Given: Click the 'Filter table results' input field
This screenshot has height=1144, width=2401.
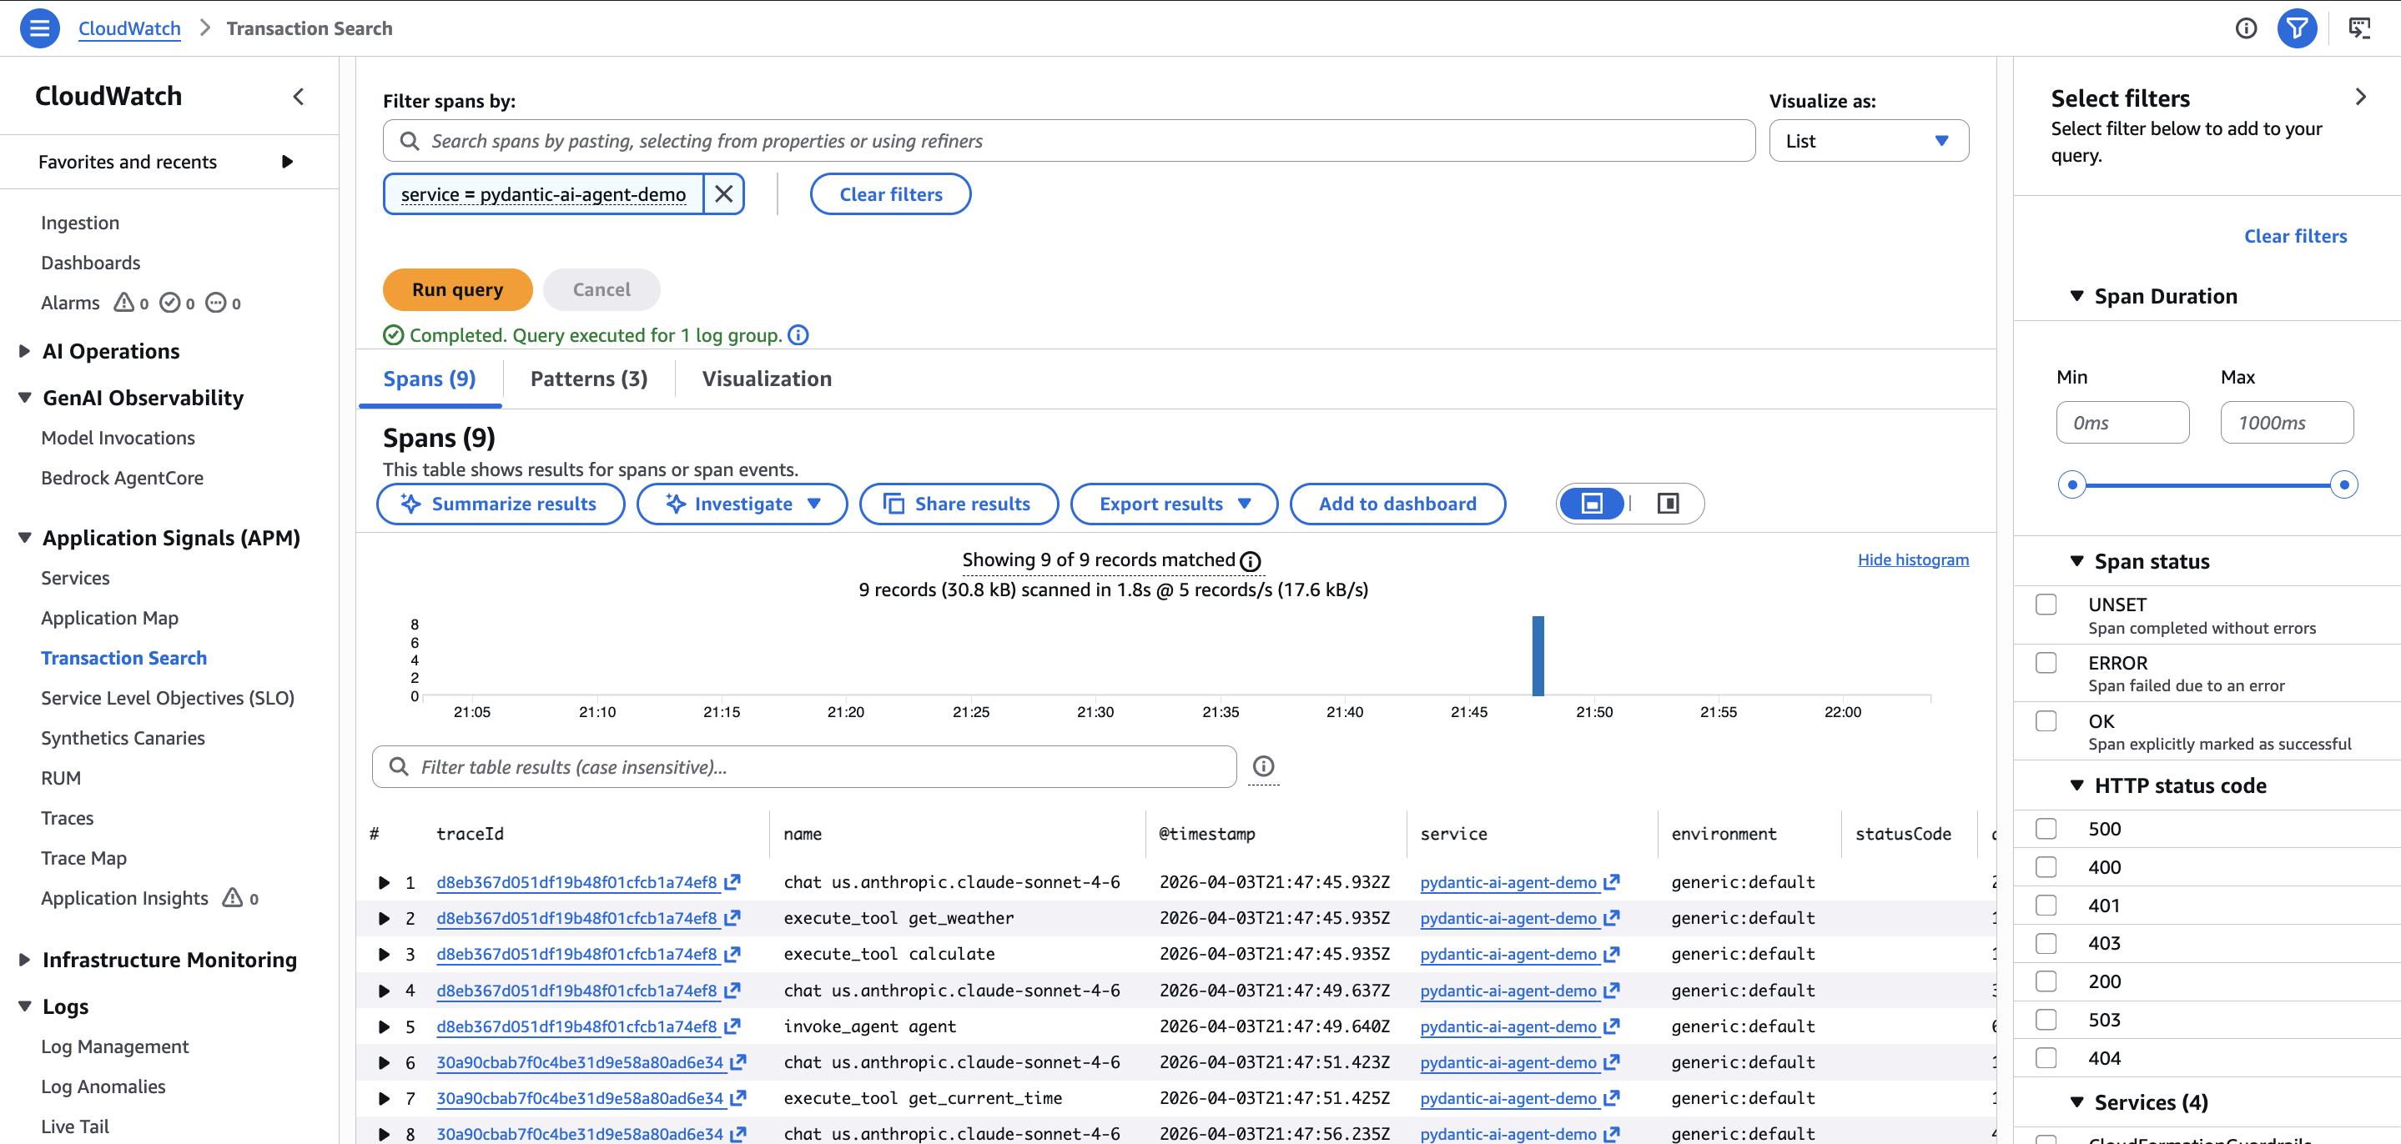Looking at the screenshot, I should tap(803, 767).
